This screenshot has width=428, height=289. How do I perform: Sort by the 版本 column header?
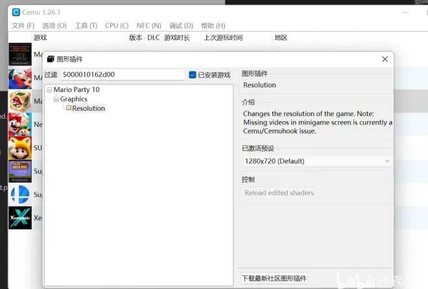click(x=136, y=38)
